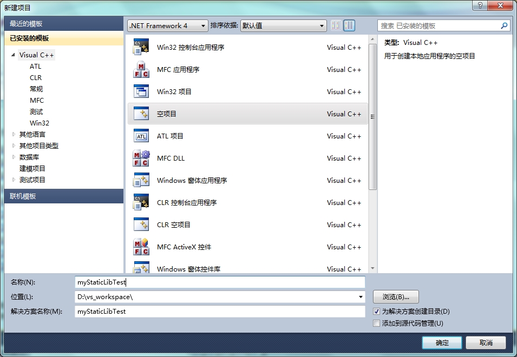Select the Visual C++ tree label

click(x=37, y=55)
